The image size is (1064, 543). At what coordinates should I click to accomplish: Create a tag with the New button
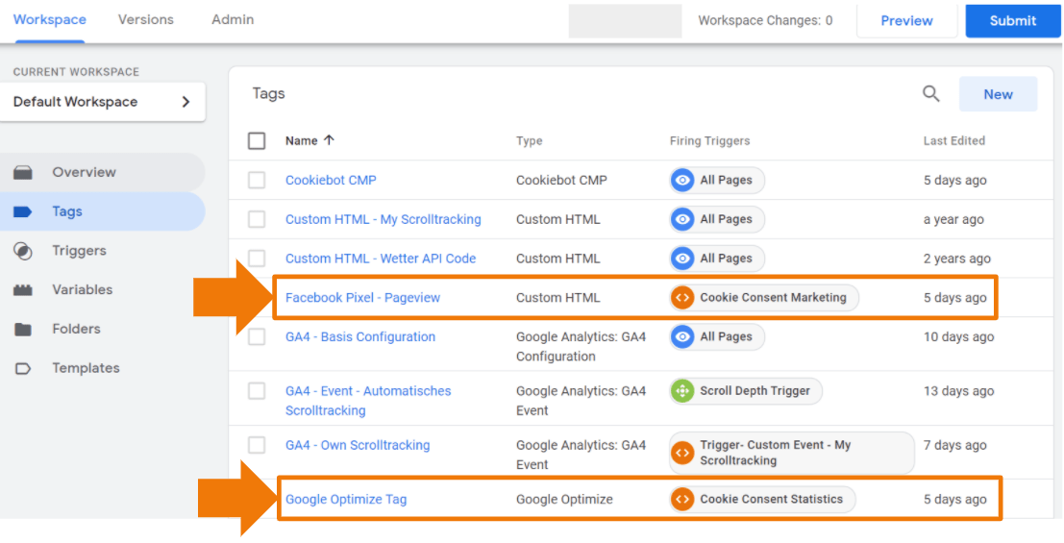pyautogui.click(x=998, y=94)
